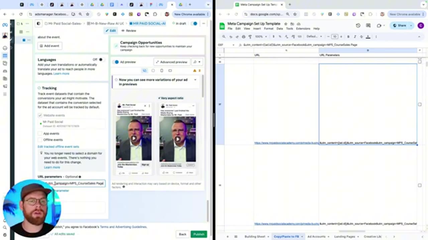Open the Format menu in Google Sheets
This screenshot has height=240, width=428.
pyautogui.click(x=269, y=29)
